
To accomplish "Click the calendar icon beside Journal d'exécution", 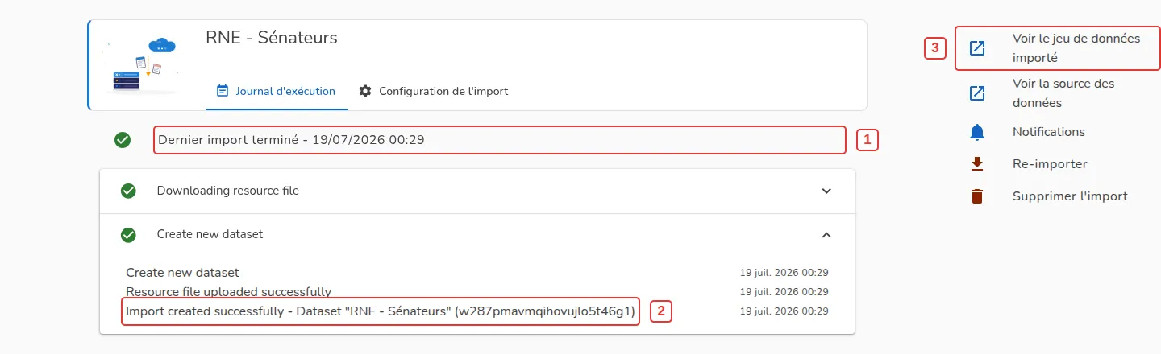I will pyautogui.click(x=223, y=91).
